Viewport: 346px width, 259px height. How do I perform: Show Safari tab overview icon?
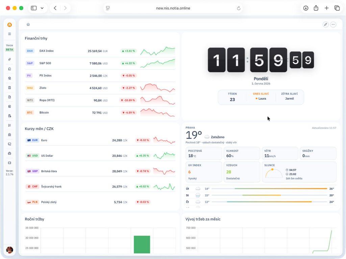tap(337, 8)
